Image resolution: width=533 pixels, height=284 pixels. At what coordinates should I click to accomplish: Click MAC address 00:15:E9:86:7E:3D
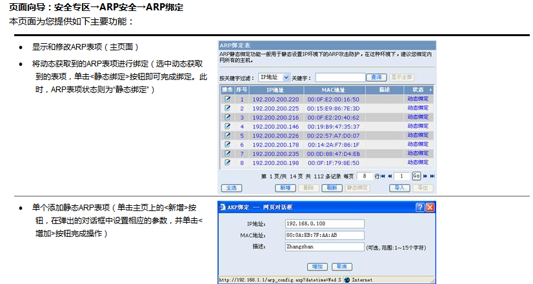pos(334,108)
